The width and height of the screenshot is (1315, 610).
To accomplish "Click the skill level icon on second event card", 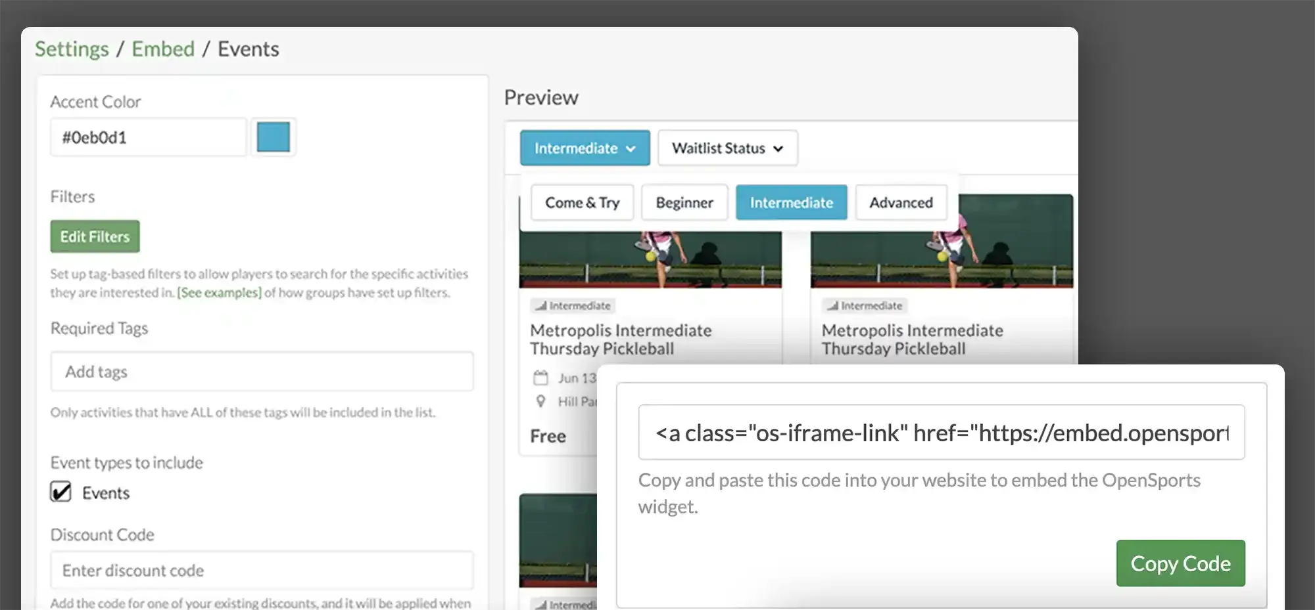I will (832, 306).
